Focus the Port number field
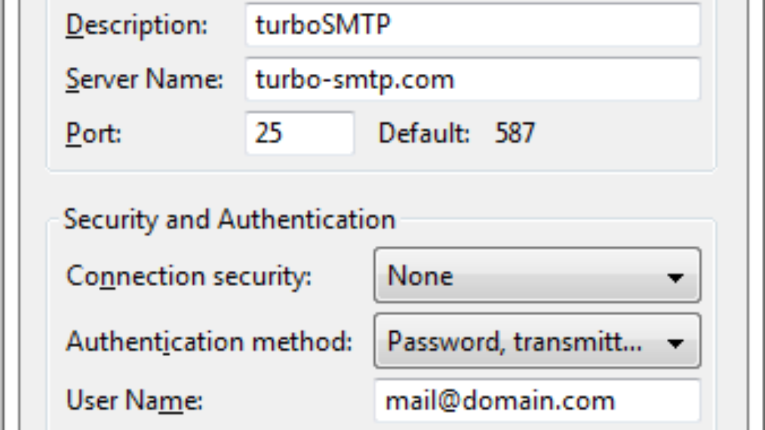 coord(300,133)
